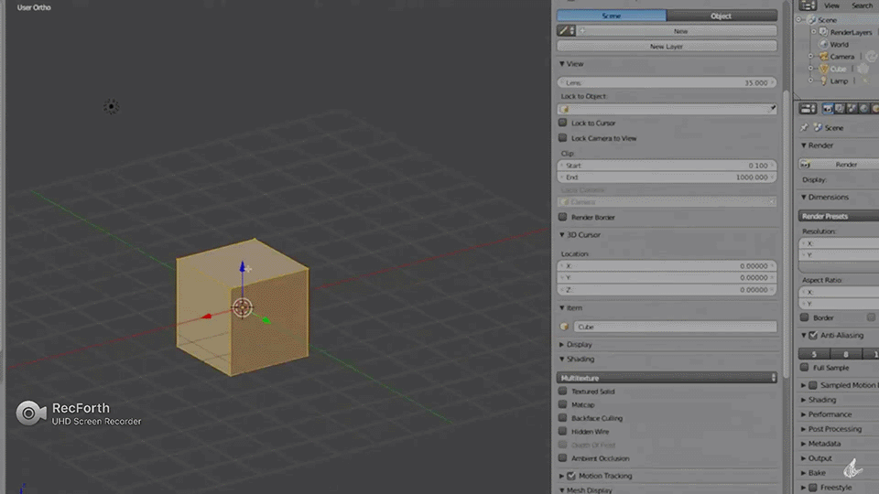This screenshot has width=879, height=494.
Task: Switch to the Scene grease pencil tab
Action: [612, 16]
